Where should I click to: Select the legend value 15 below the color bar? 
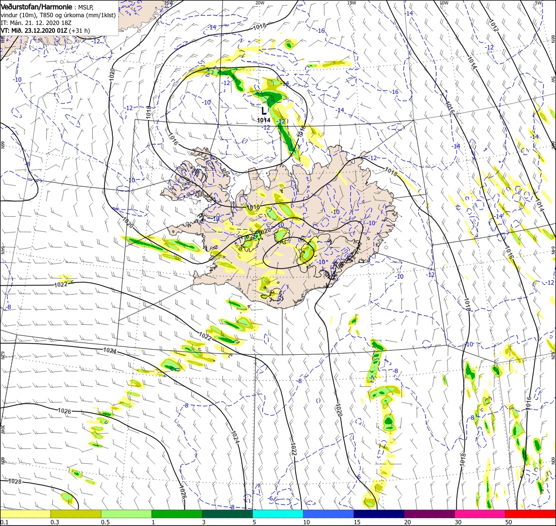point(357,522)
